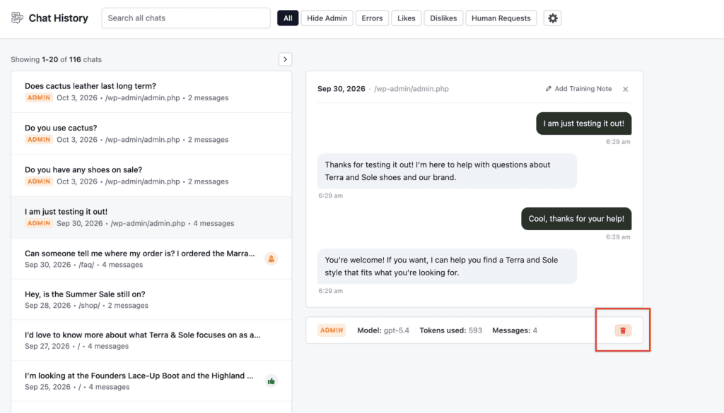The height and width of the screenshot is (413, 724).
Task: Close the chat detail panel
Action: pyautogui.click(x=626, y=90)
